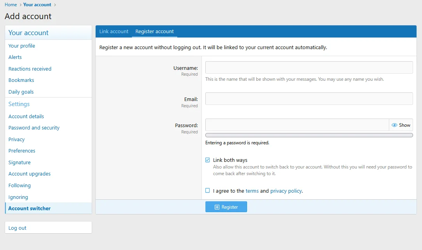Focus the Username input field
This screenshot has width=422, height=250.
click(x=309, y=67)
